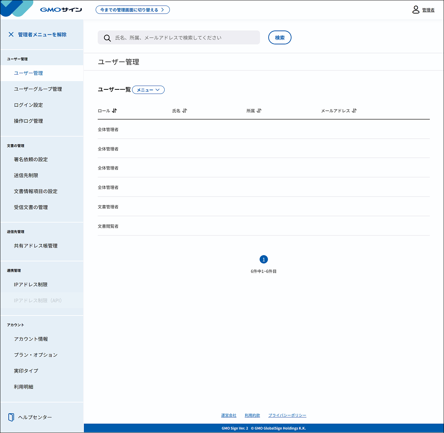Viewport: 444px width, 433px height.
Task: Sort users by mail address column arrows
Action: pyautogui.click(x=354, y=111)
